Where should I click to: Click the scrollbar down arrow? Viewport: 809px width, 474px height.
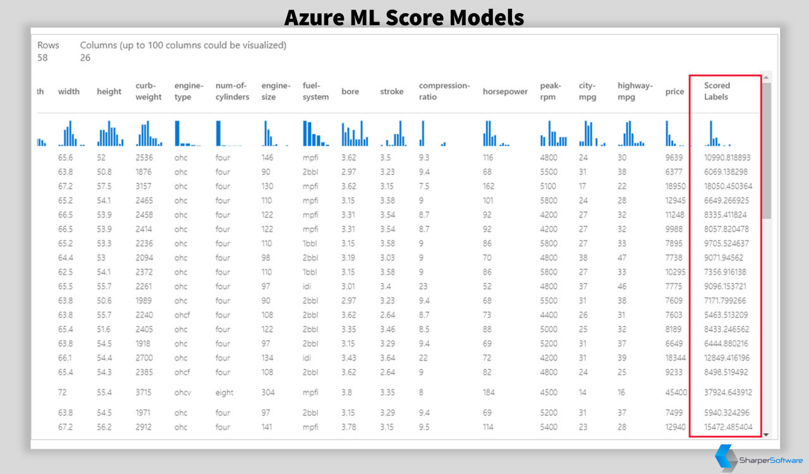click(767, 435)
